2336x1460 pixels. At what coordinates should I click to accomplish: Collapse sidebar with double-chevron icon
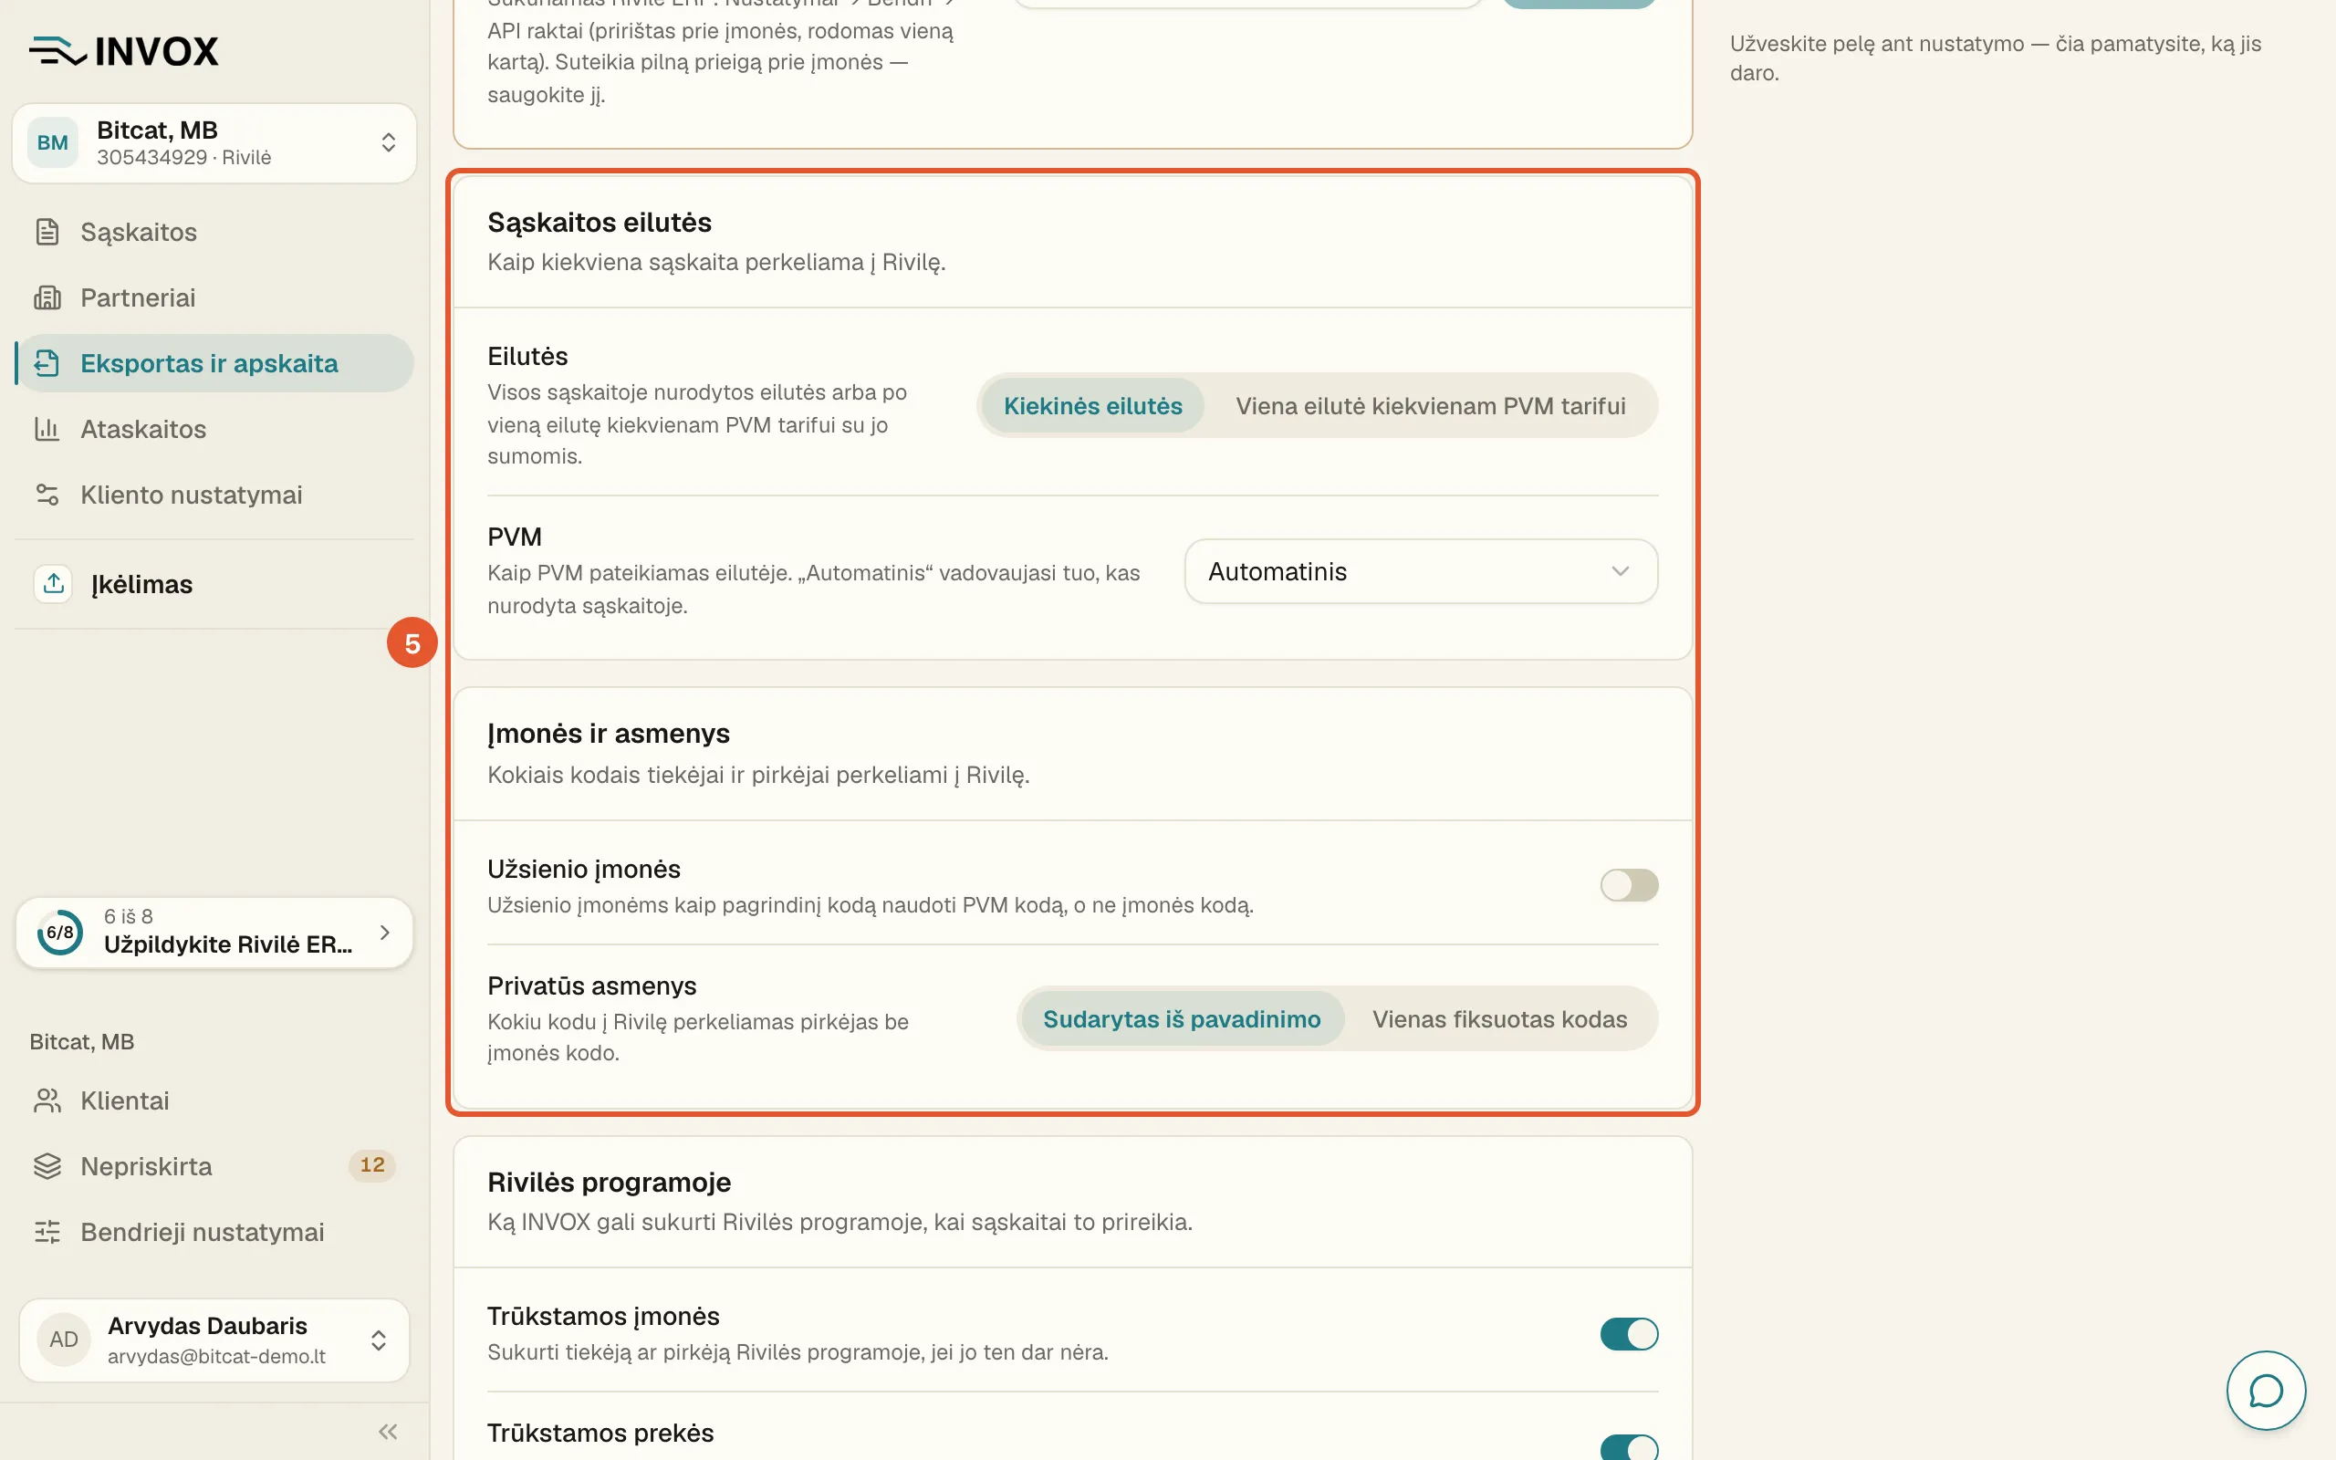pyautogui.click(x=388, y=1431)
